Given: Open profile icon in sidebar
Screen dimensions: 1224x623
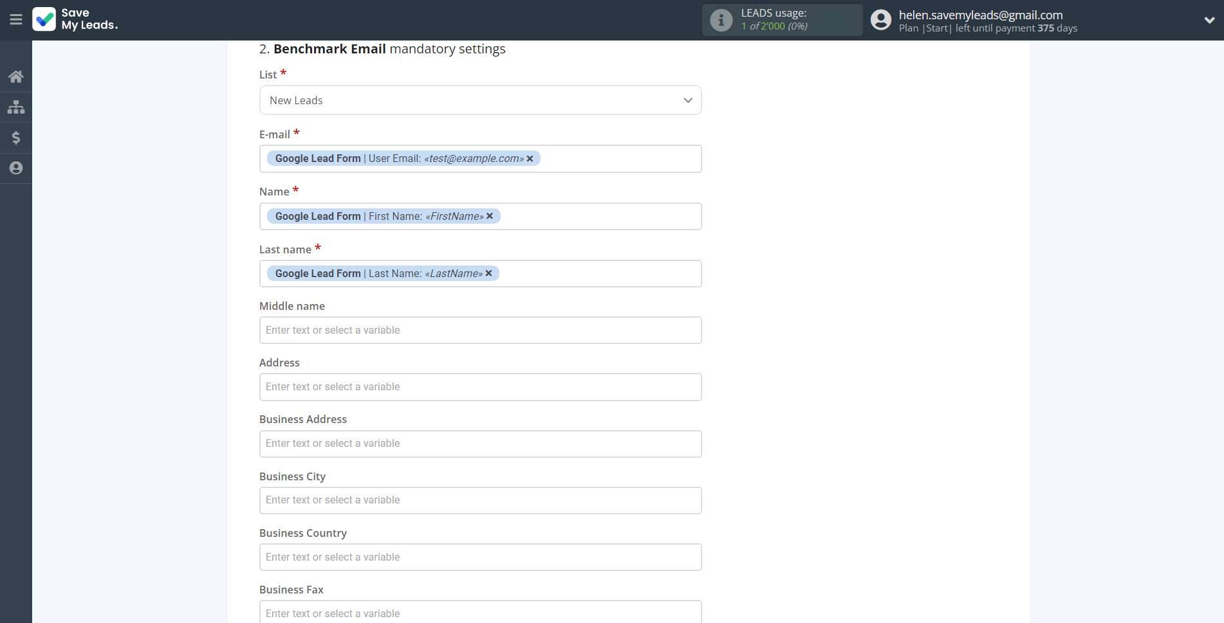Looking at the screenshot, I should coord(16,168).
